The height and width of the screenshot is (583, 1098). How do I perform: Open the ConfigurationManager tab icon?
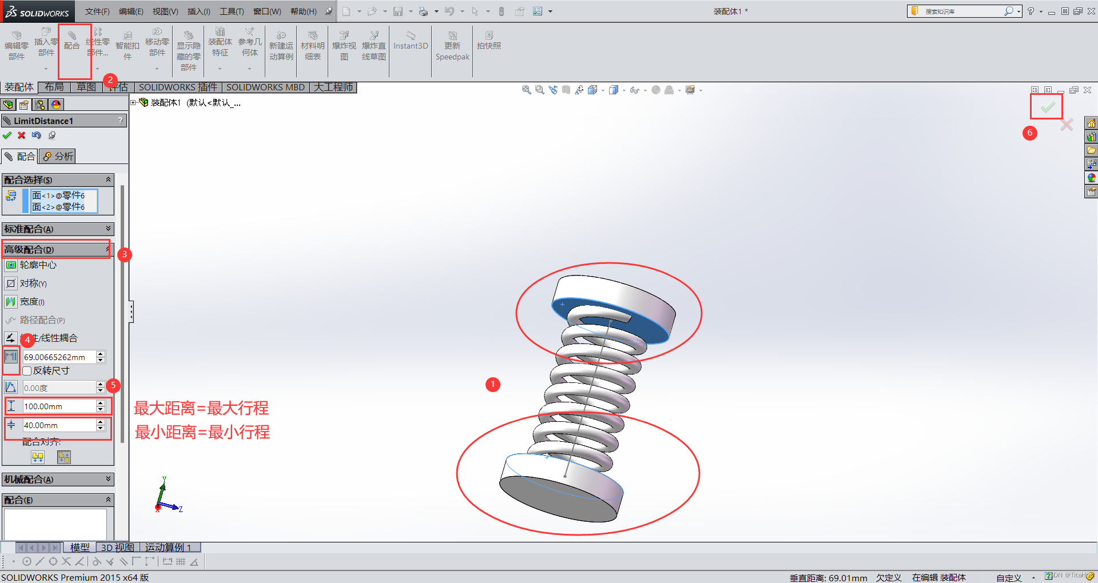pos(39,105)
